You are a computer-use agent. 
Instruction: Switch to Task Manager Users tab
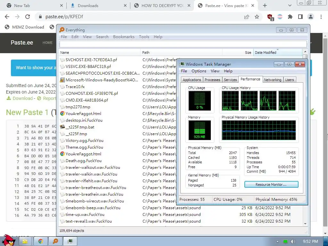[x=289, y=80]
